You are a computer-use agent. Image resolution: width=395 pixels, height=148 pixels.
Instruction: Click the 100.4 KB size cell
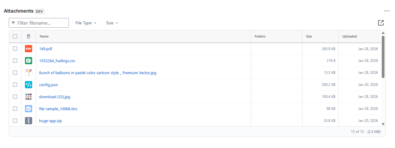[329, 97]
